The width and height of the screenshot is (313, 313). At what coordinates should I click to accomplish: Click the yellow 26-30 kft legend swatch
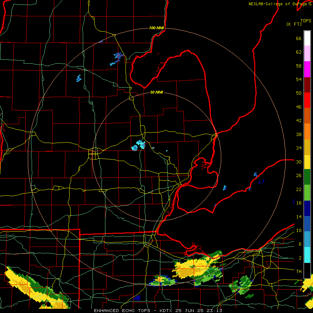click(x=307, y=162)
